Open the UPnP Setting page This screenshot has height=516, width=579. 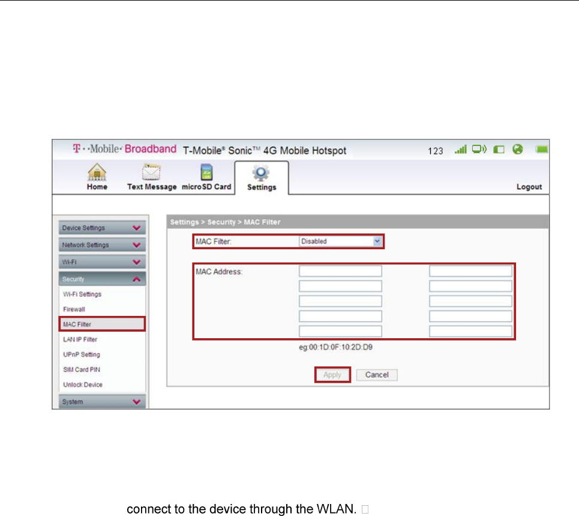(x=82, y=354)
